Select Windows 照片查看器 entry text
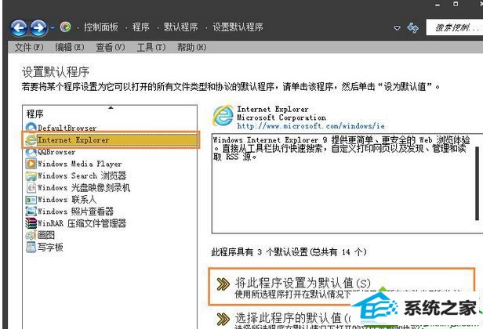The height and width of the screenshot is (329, 483). point(75,211)
